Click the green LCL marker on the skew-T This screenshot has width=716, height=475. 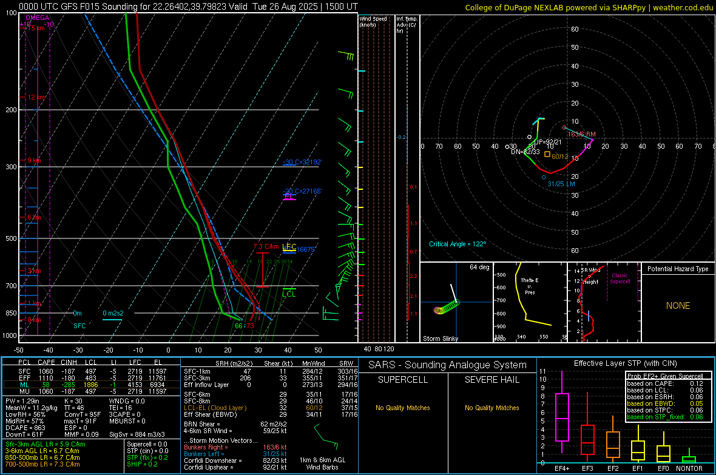(289, 294)
